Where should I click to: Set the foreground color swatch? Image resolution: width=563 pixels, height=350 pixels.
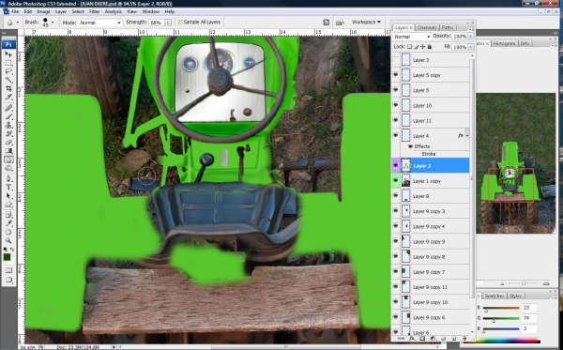tap(8, 257)
